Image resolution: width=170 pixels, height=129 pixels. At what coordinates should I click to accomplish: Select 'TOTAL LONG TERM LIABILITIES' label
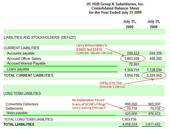coord(28,119)
